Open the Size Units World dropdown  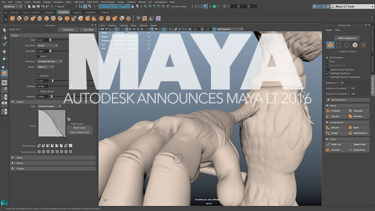(47, 45)
